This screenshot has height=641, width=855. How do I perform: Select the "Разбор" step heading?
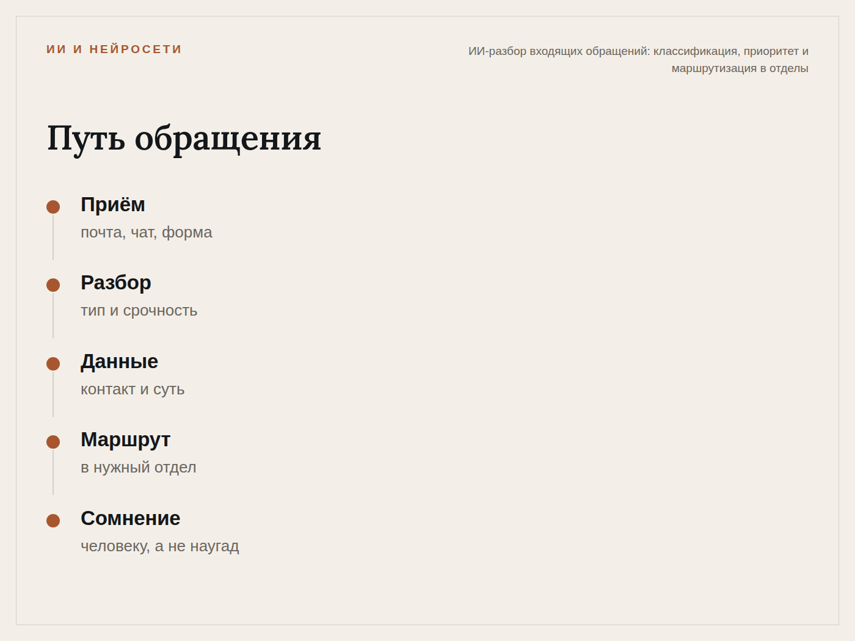click(116, 283)
